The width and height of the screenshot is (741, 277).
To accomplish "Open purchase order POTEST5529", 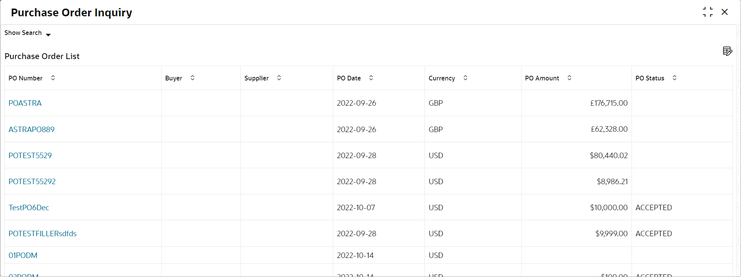I will coord(30,155).
